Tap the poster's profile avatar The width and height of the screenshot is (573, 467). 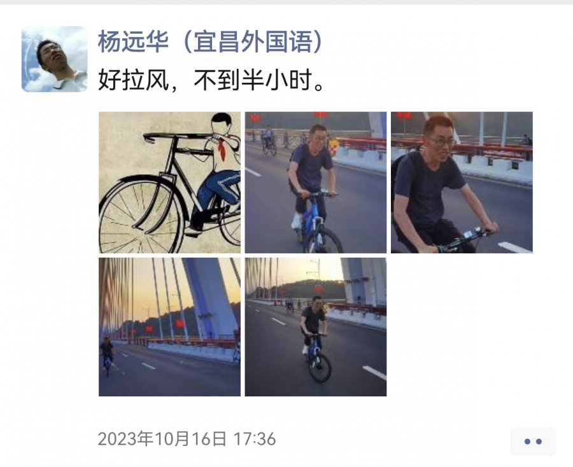[x=55, y=59]
